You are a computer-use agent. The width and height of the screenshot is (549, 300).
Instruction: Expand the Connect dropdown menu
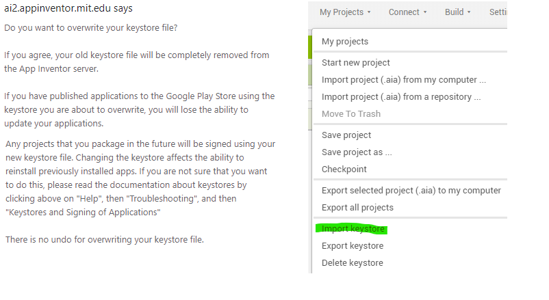pos(407,12)
